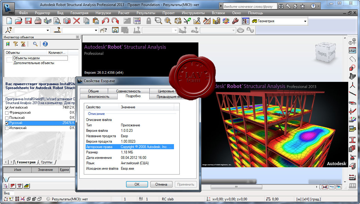Click the Версия файла property row
Viewport: 360px width, 204px height.
(130, 130)
